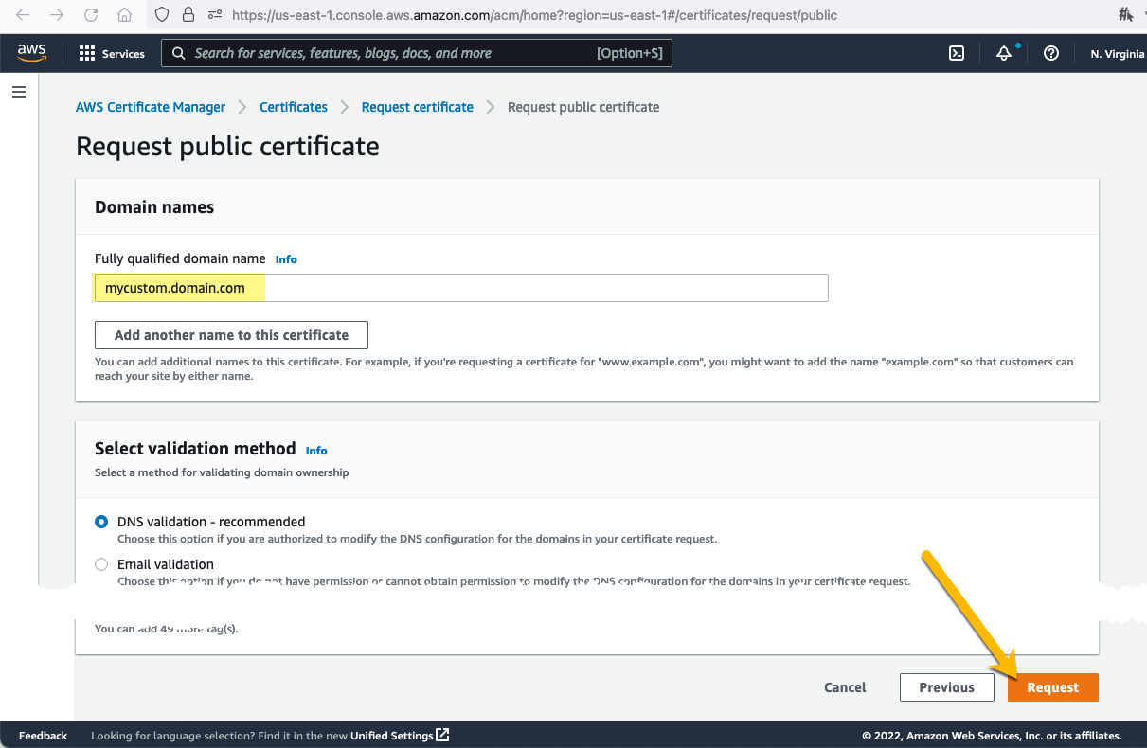Image resolution: width=1147 pixels, height=748 pixels.
Task: Open the N. Virginia region selector
Action: (1117, 54)
